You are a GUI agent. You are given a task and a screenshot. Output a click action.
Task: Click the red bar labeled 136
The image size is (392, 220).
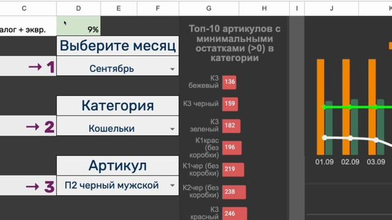click(x=229, y=82)
